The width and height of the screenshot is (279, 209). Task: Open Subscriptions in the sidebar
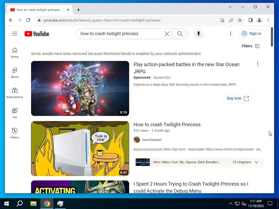[x=15, y=93]
